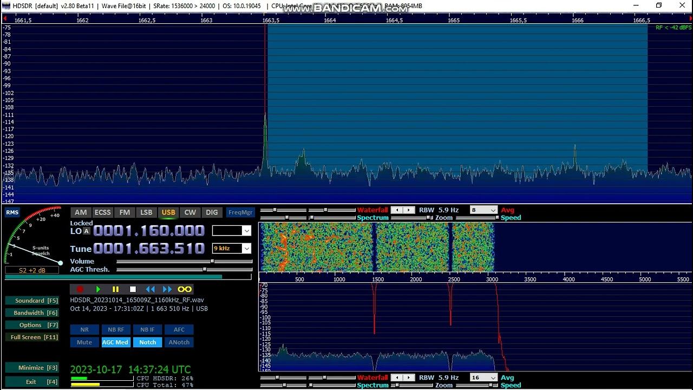The image size is (693, 390).
Task: Open the FreqMgr frequency manager
Action: click(x=240, y=212)
